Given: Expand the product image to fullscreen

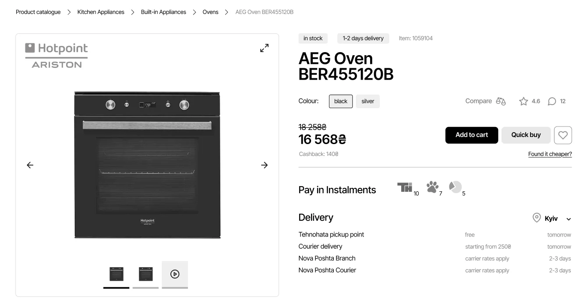Looking at the screenshot, I should [x=264, y=48].
